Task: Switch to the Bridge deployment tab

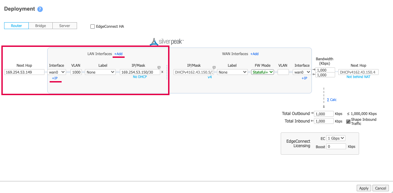Action: click(40, 26)
